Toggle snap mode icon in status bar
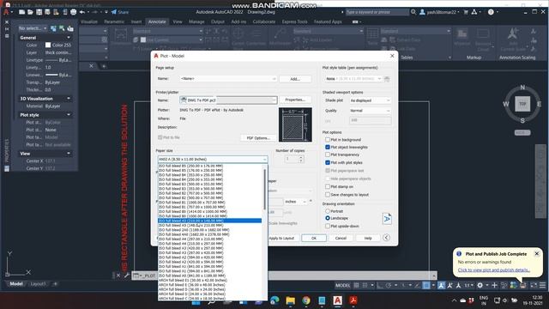 pos(365,285)
